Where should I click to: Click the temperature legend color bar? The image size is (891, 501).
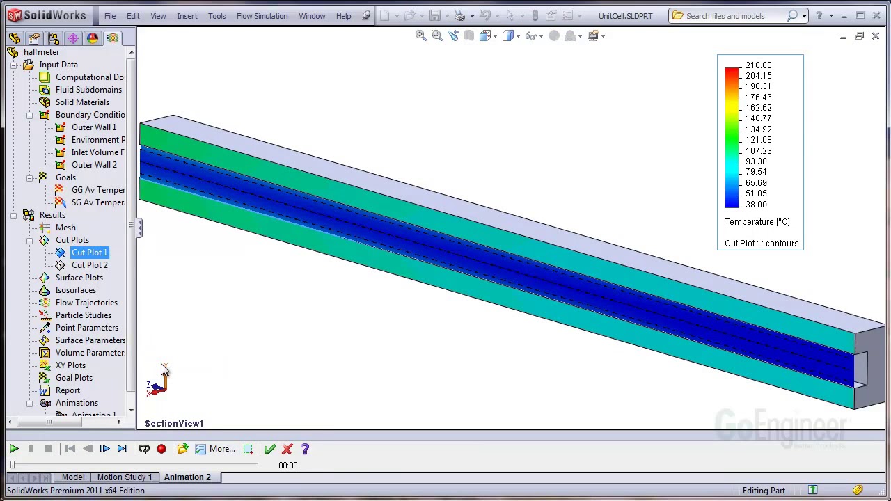[732, 137]
